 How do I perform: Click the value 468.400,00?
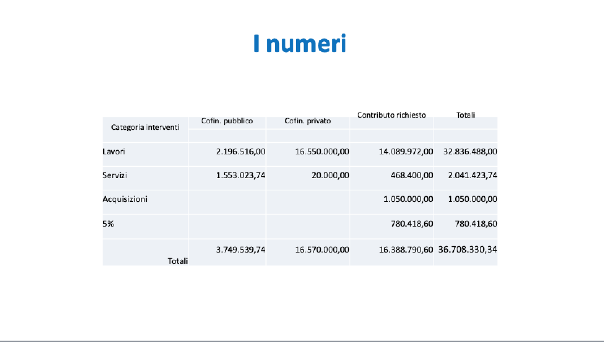(x=412, y=175)
